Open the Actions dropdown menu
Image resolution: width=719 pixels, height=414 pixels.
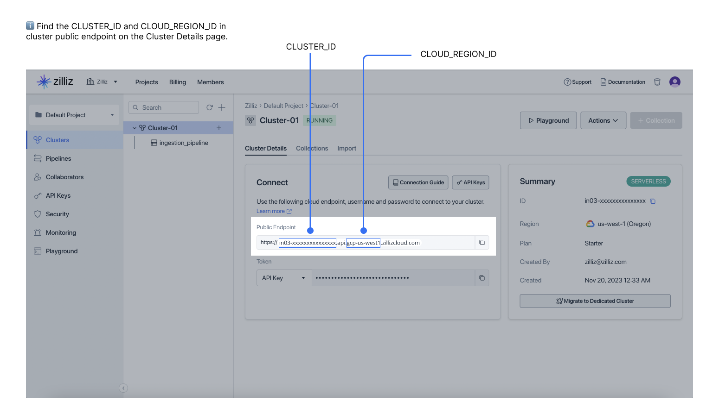click(603, 120)
